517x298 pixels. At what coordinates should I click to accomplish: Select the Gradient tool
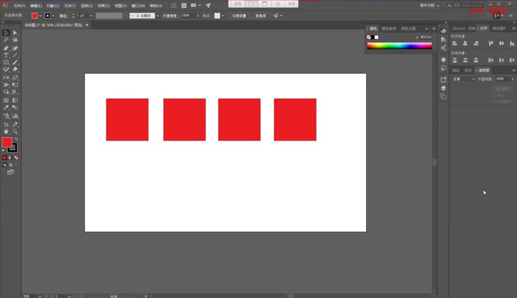(x=15, y=100)
